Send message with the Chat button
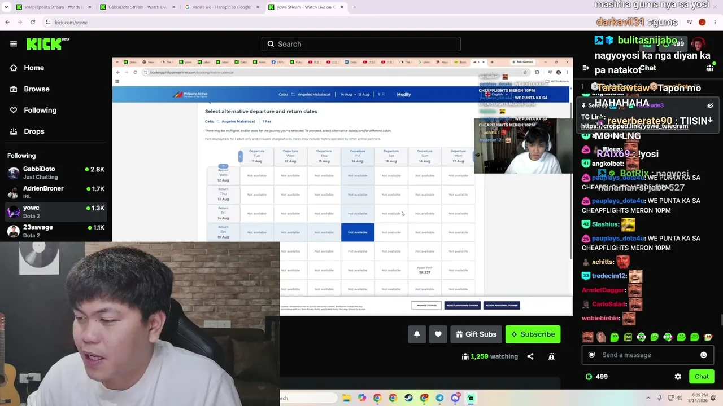This screenshot has width=723, height=406. [x=702, y=377]
